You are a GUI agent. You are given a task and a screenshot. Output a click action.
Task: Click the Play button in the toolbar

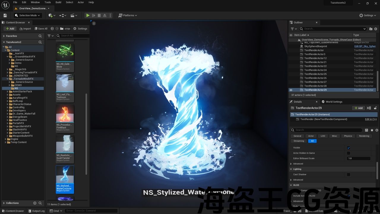pos(88,15)
